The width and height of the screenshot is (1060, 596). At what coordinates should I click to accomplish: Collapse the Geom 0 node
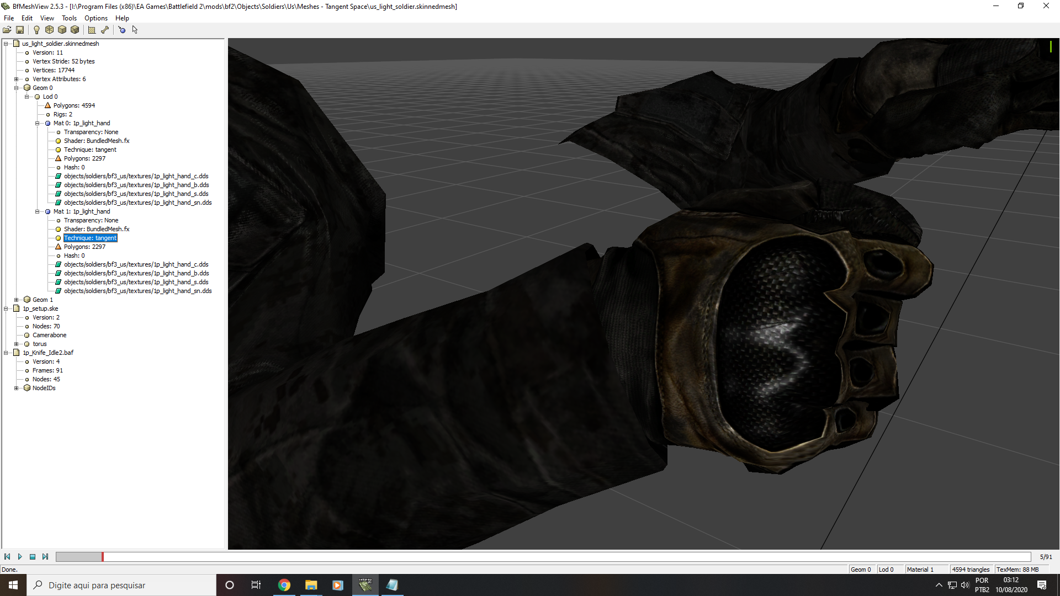tap(17, 88)
